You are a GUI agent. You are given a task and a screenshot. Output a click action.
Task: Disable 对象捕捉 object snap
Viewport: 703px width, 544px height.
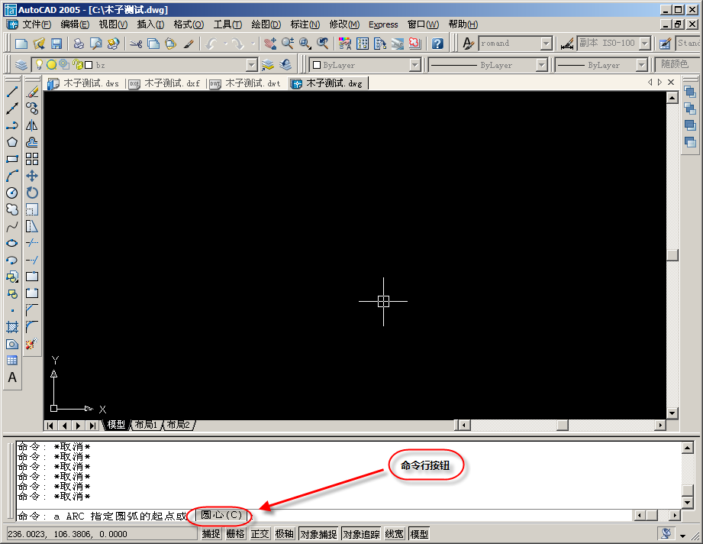pyautogui.click(x=318, y=534)
